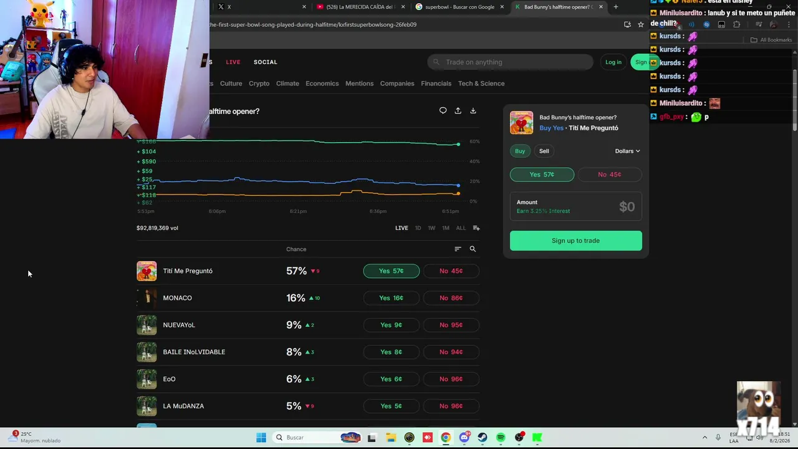Click Sign up to trade button
This screenshot has width=798, height=449.
576,241
